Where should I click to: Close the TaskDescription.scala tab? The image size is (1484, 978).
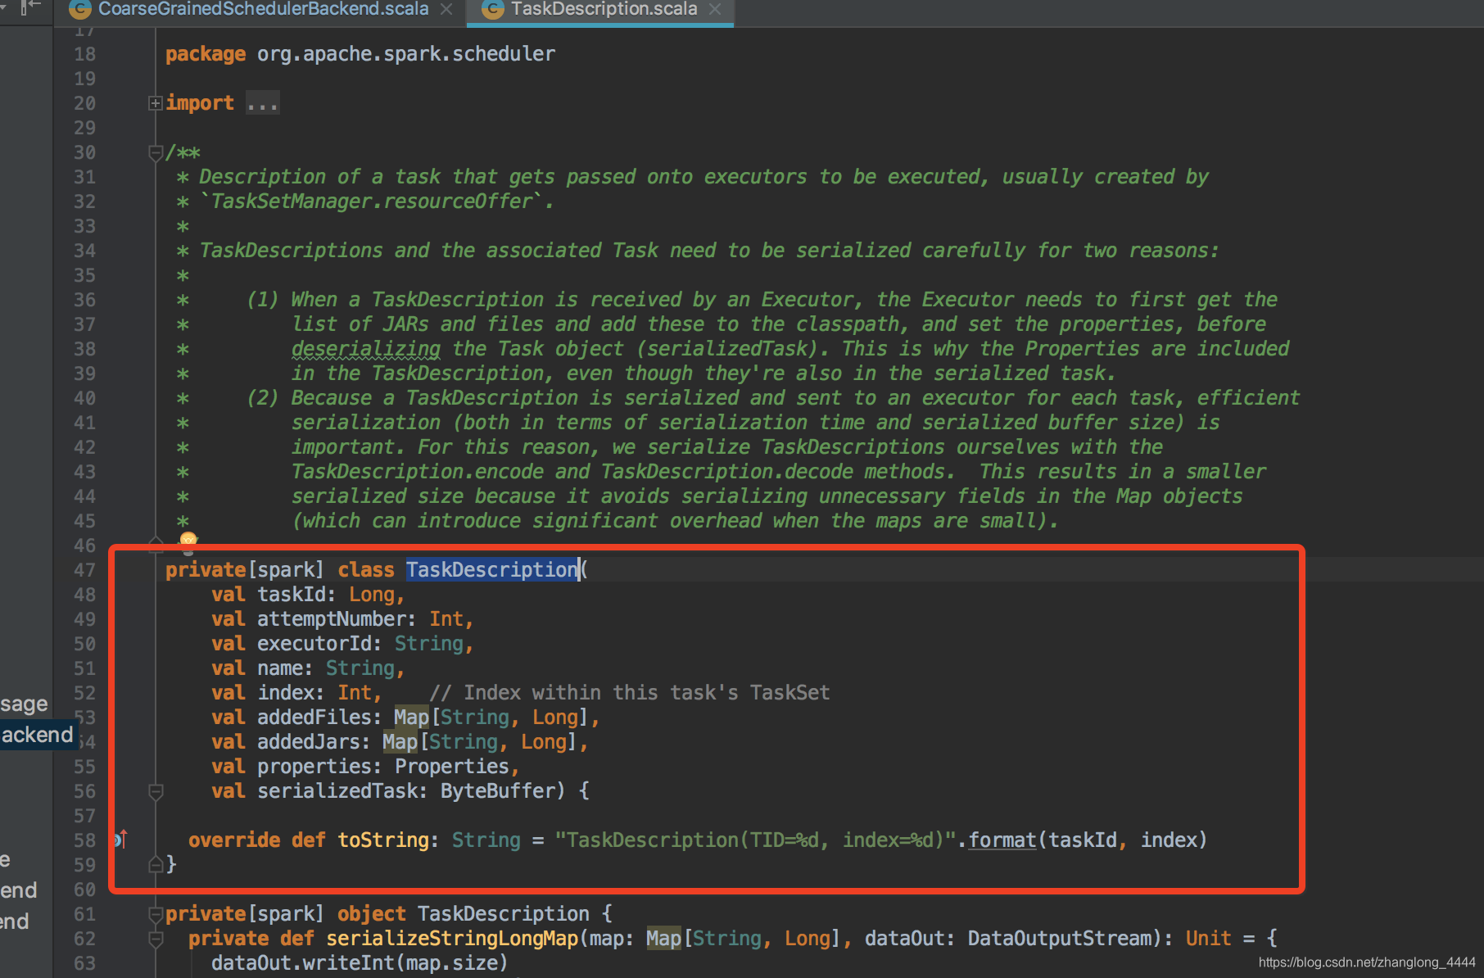pyautogui.click(x=714, y=9)
